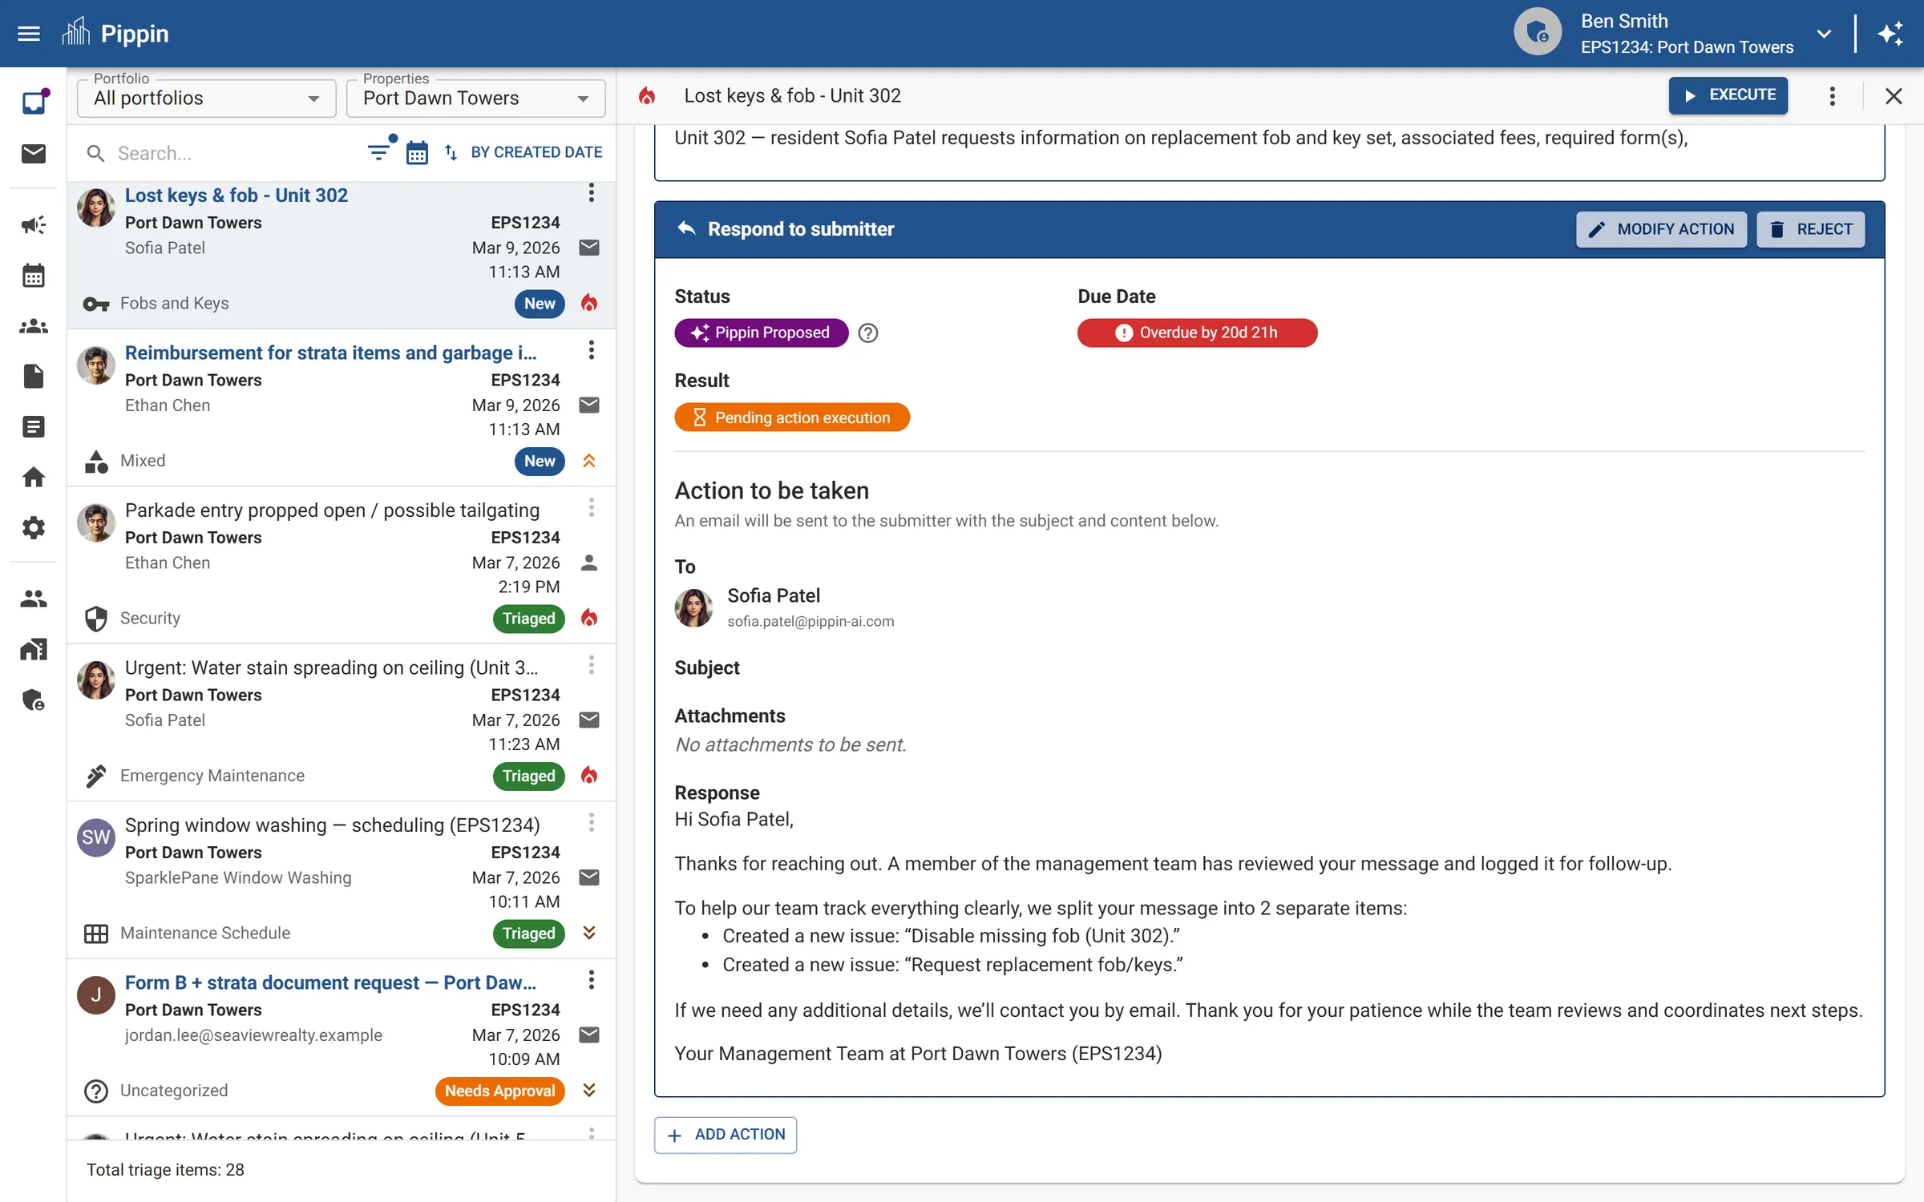Open the three-dot menu next to EXECUTE
This screenshot has height=1202, width=1924.
[x=1831, y=95]
